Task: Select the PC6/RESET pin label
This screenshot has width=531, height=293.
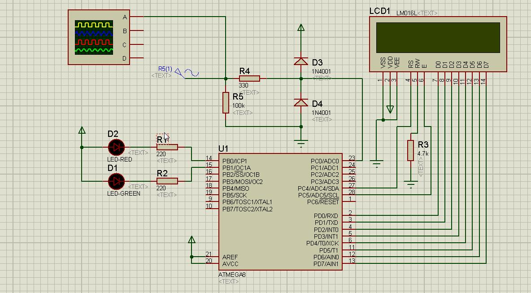Action: tap(323, 202)
